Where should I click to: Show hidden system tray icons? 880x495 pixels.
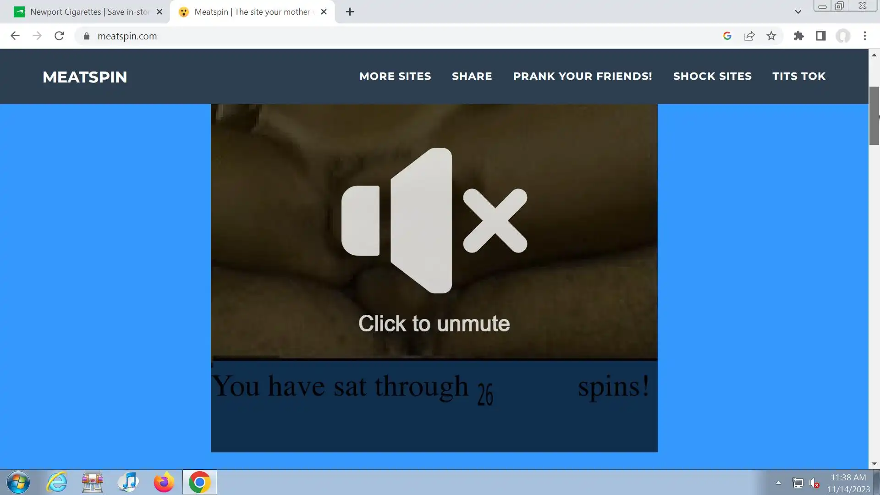pyautogui.click(x=778, y=483)
